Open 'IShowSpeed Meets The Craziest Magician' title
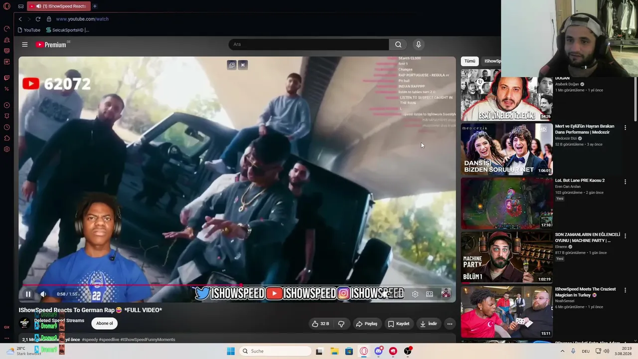This screenshot has height=359, width=638. coord(586,292)
